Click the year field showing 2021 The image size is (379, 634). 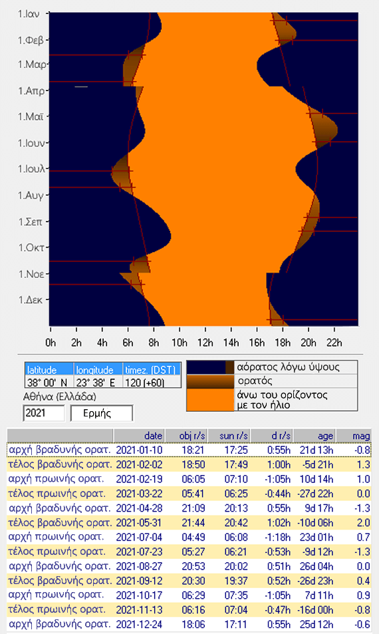44,413
